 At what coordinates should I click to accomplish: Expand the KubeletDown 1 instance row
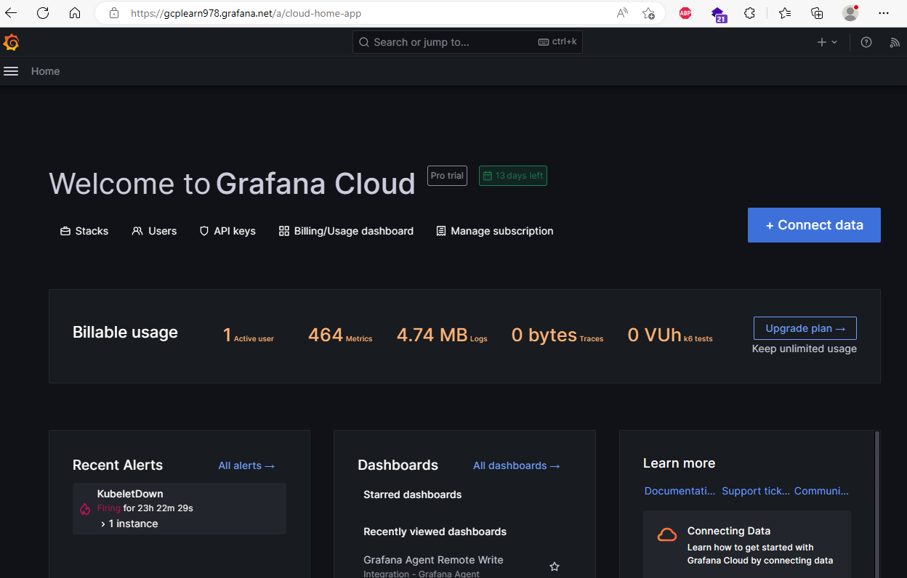coord(129,524)
